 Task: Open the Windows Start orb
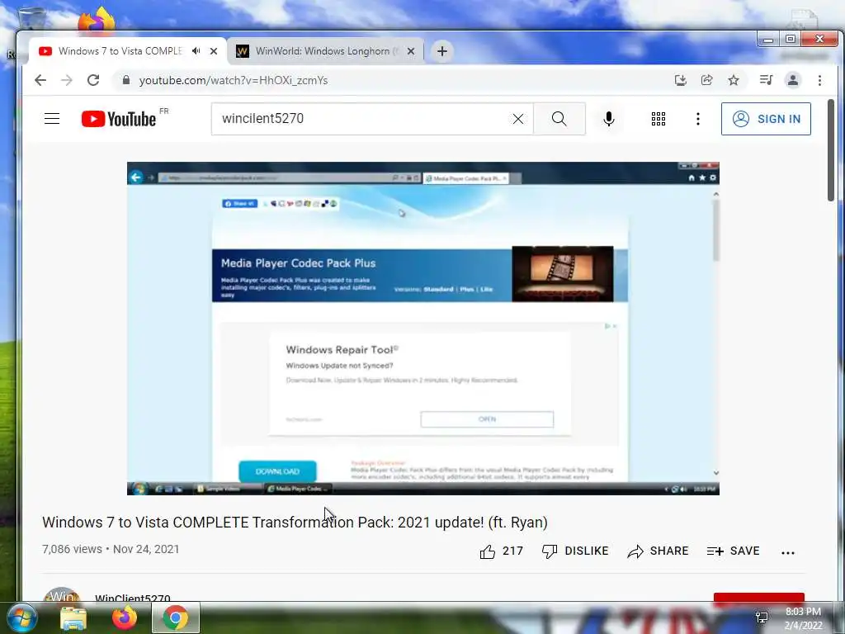tap(22, 617)
